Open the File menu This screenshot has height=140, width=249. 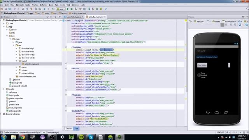2,5
